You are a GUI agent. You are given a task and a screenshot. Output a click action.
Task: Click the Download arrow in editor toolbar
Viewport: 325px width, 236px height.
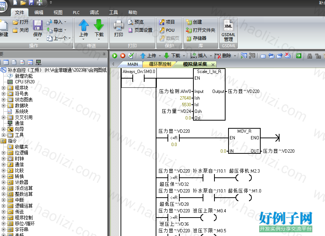pyautogui.click(x=167, y=56)
